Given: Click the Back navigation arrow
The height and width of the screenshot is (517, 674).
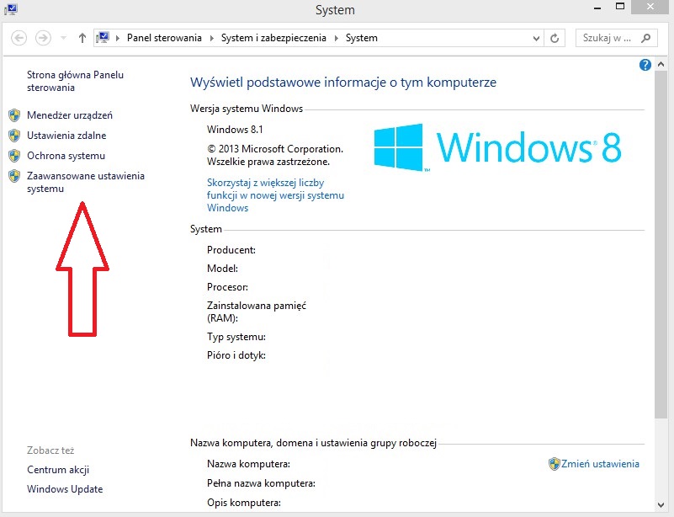Looking at the screenshot, I should pos(19,38).
